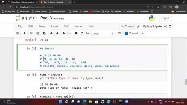Open the Kernel menu
This screenshot has width=187, height=105.
pos(79,27)
